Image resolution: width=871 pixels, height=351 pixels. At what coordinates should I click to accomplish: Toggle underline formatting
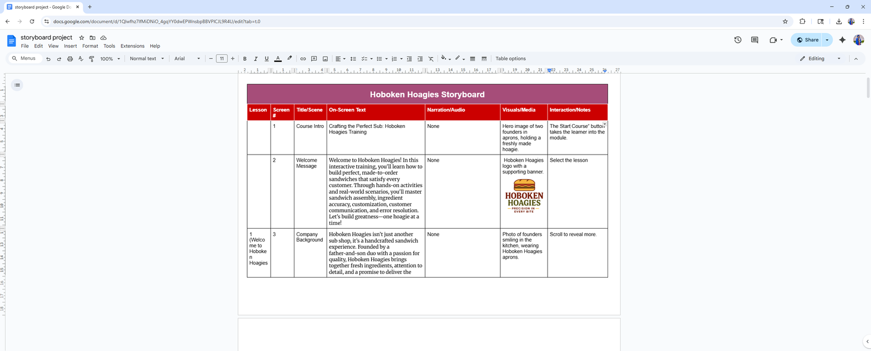click(267, 59)
